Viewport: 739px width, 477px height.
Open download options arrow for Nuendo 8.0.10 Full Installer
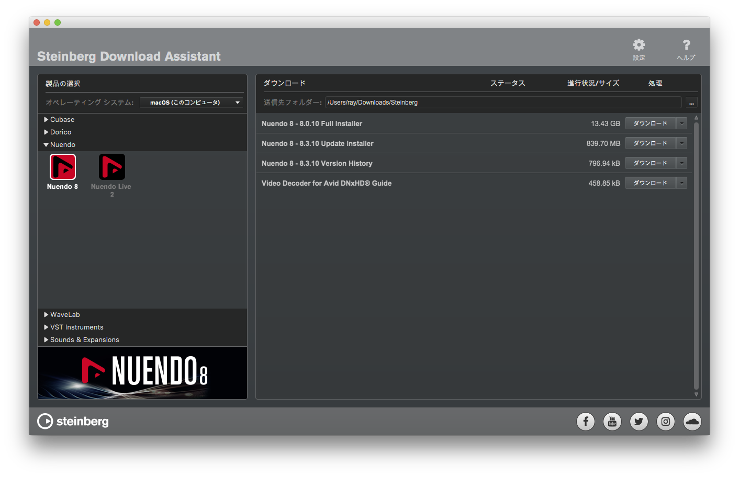681,123
